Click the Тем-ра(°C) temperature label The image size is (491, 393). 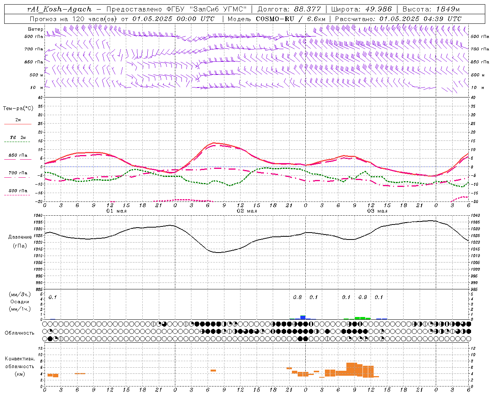coord(18,109)
